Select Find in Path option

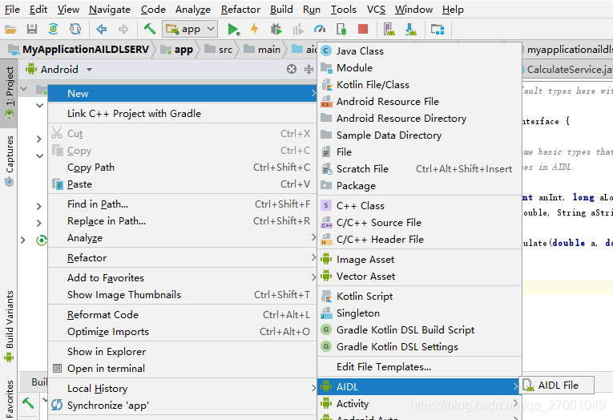point(182,204)
